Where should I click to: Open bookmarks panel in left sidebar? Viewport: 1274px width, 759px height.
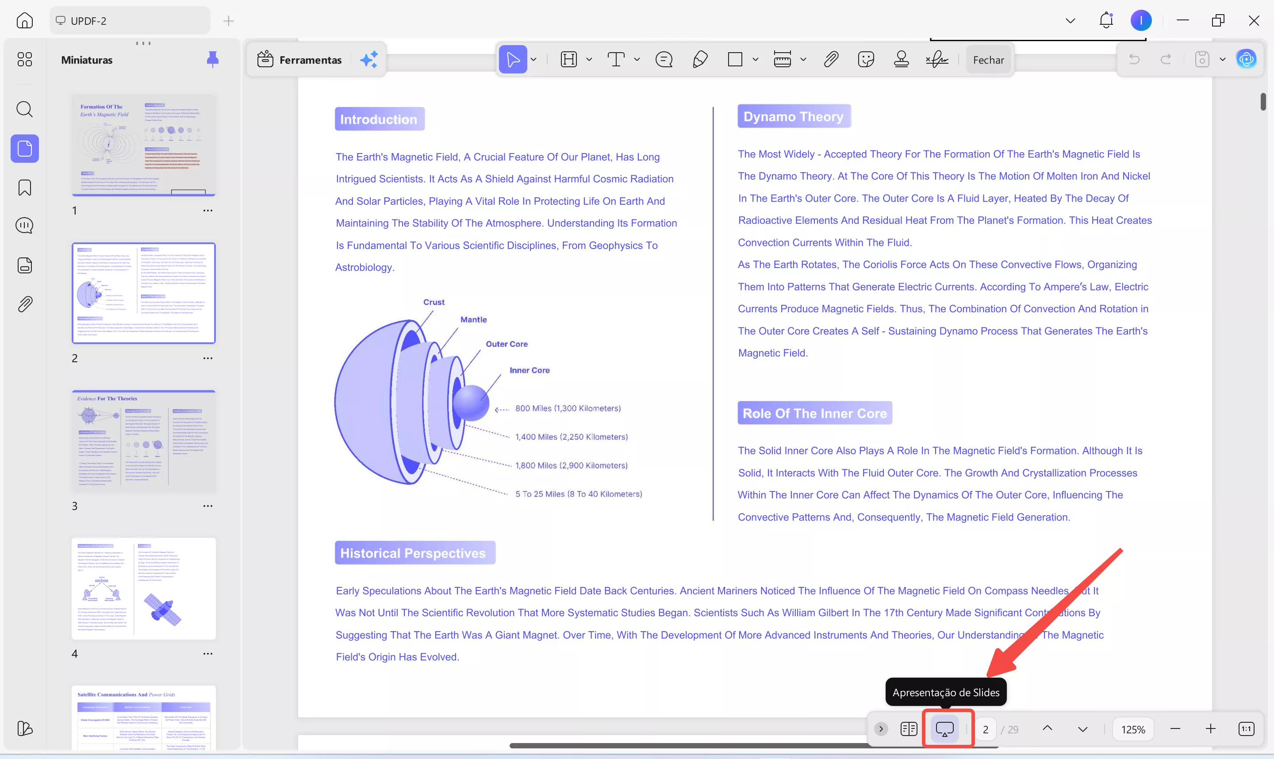coord(24,188)
